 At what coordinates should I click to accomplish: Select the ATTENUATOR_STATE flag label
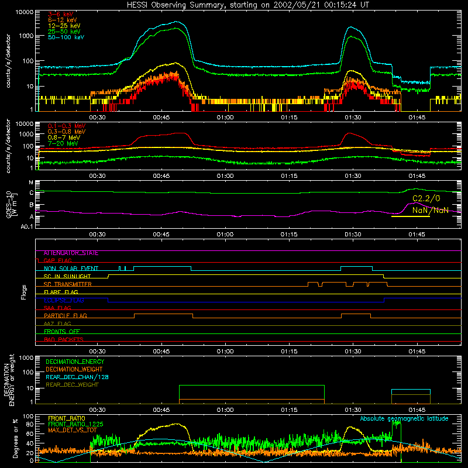[71, 253]
